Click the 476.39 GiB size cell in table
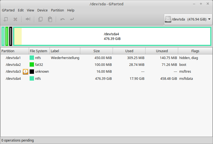Screen dimensions: 213x144 pyautogui.click(x=103, y=79)
